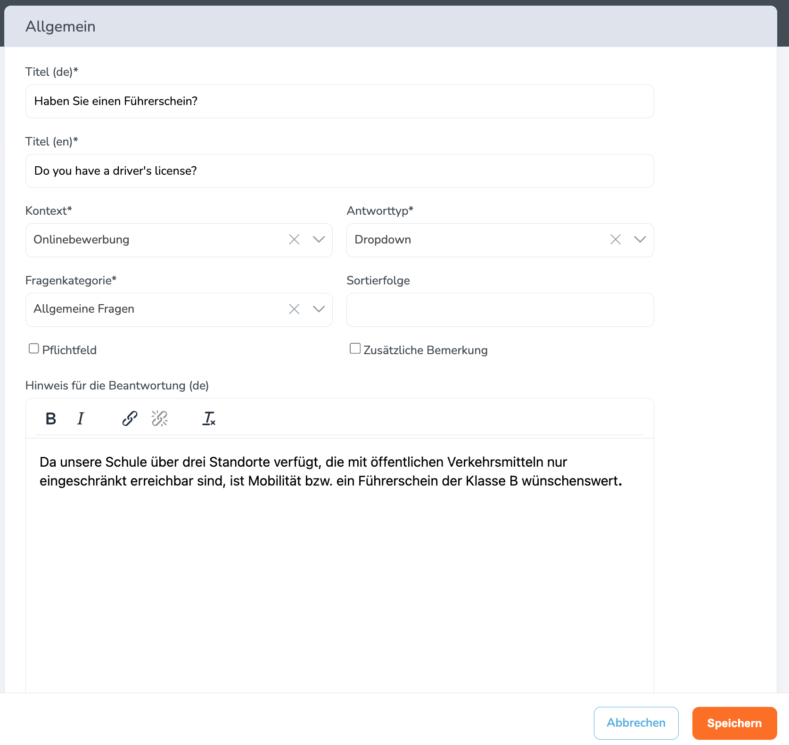Click the Speichern button
This screenshot has height=745, width=789.
[x=734, y=723]
